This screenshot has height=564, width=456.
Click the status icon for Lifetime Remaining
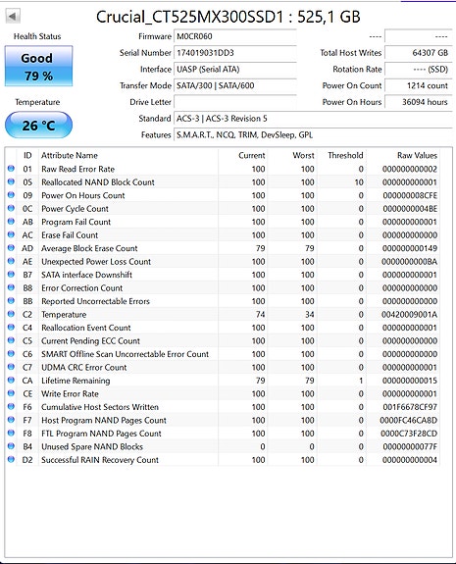click(11, 380)
